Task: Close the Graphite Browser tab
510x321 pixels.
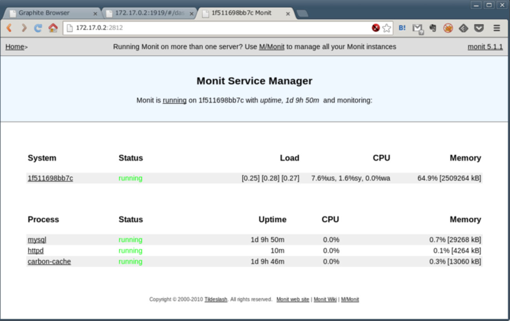Action: 95,13
